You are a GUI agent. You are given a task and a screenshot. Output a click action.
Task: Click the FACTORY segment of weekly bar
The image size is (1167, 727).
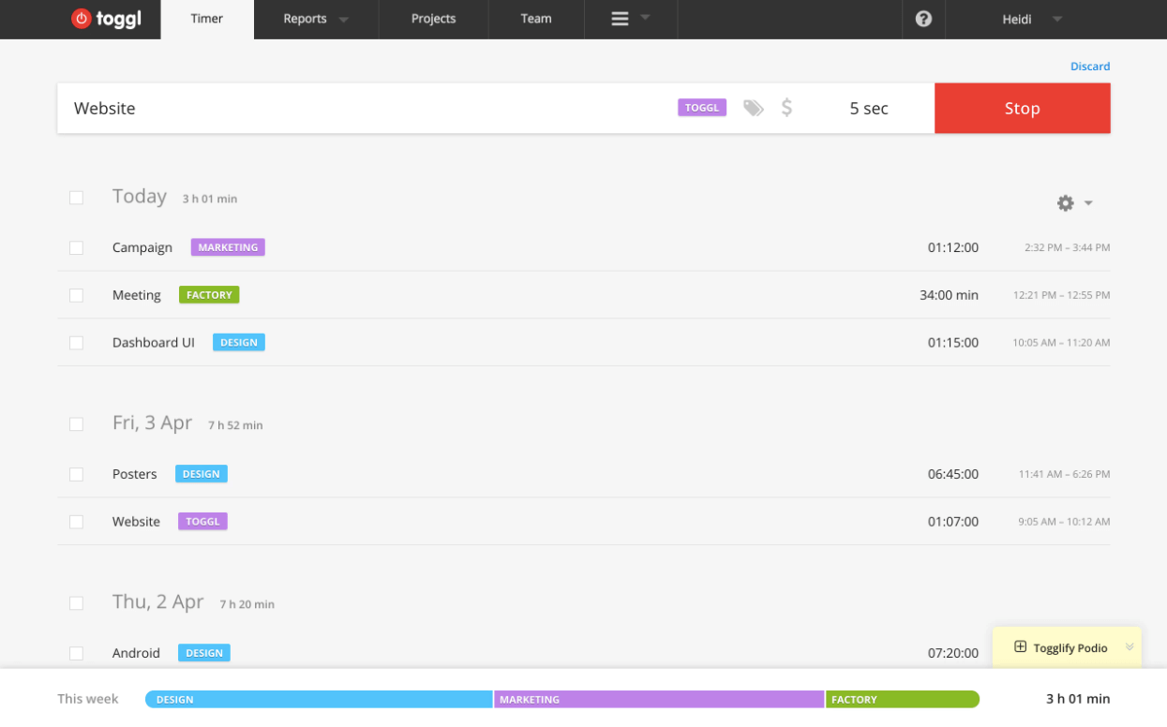coord(903,699)
